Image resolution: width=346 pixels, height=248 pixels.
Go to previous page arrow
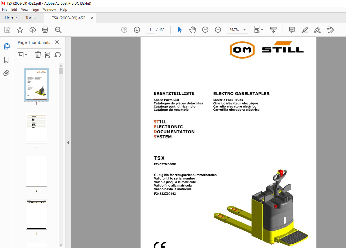pos(124,30)
